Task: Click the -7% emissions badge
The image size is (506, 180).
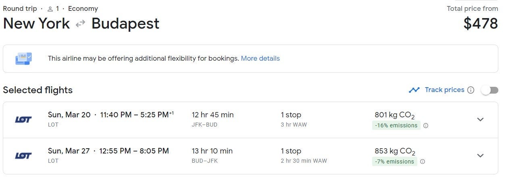Action: (394, 162)
